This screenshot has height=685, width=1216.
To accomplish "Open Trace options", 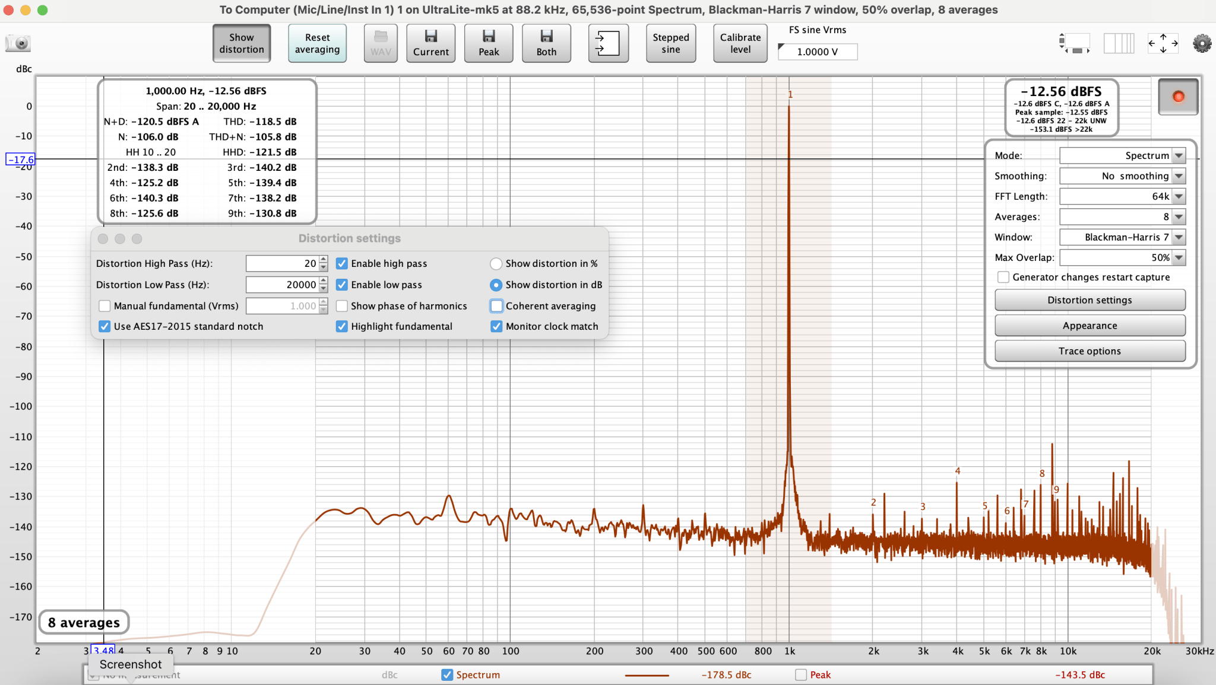I will point(1090,351).
